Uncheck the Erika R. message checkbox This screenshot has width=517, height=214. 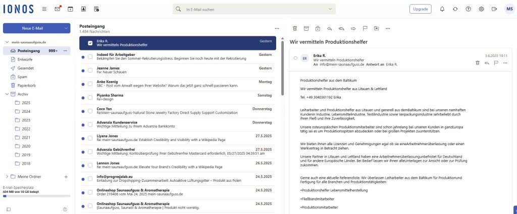pos(90,43)
